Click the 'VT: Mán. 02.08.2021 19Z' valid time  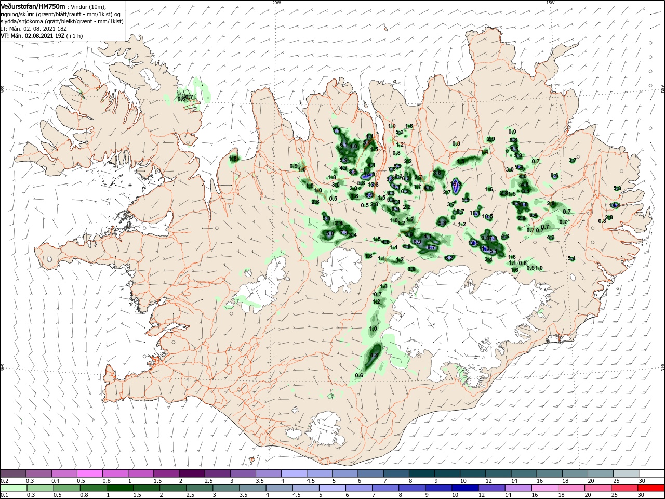[33, 36]
